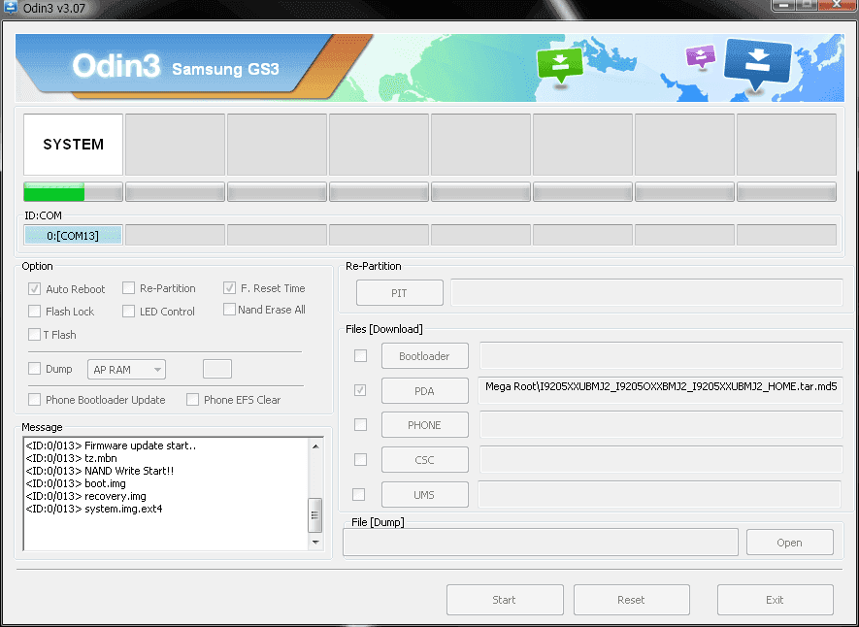Image resolution: width=859 pixels, height=627 pixels.
Task: Click the UMS file button
Action: (x=424, y=495)
